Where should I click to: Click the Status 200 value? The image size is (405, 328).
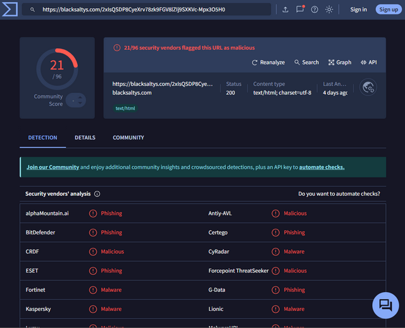pos(230,93)
